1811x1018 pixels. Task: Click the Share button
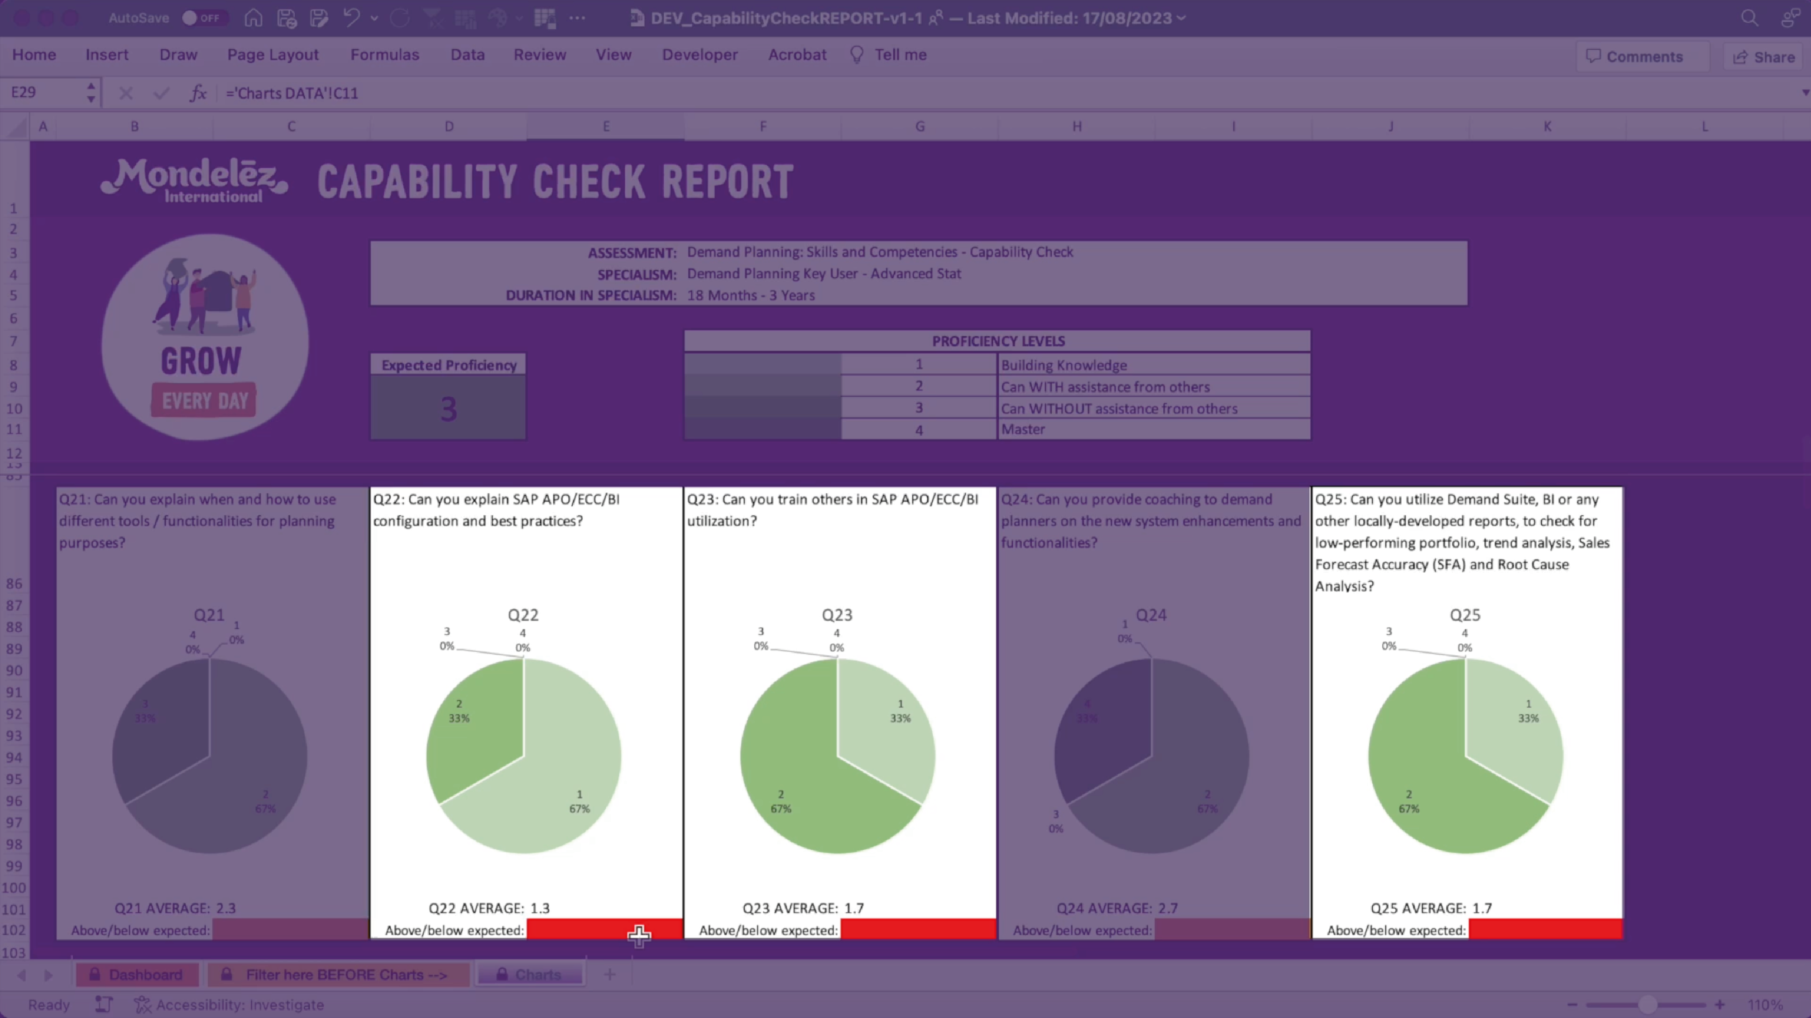pos(1764,57)
